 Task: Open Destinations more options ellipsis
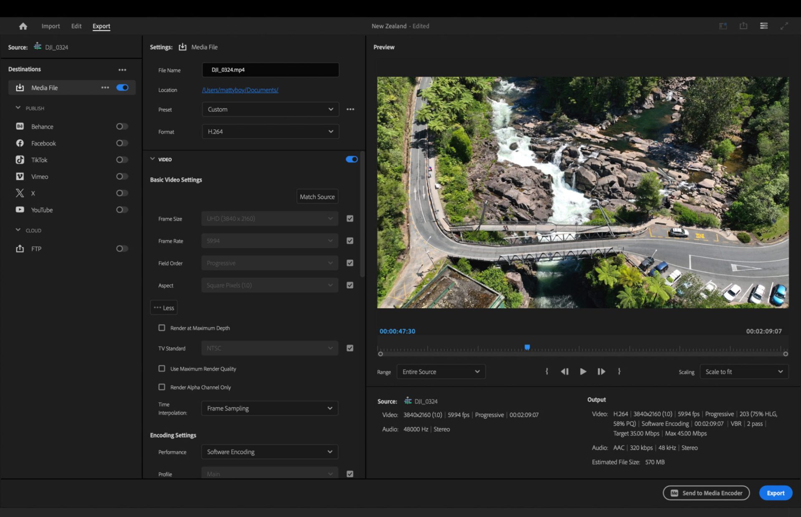[122, 70]
